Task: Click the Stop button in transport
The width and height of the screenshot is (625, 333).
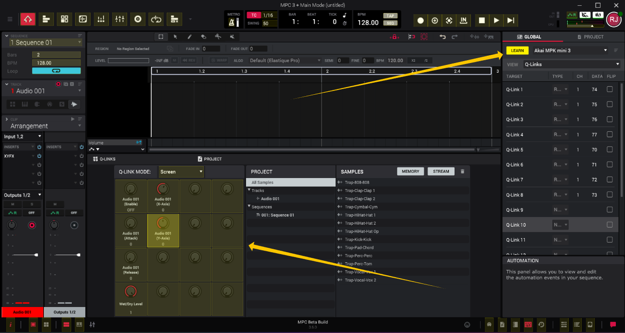Action: pos(482,20)
